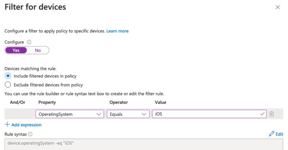Click the info icon next to Configure
This screenshot has height=150, width=288.
29,42
